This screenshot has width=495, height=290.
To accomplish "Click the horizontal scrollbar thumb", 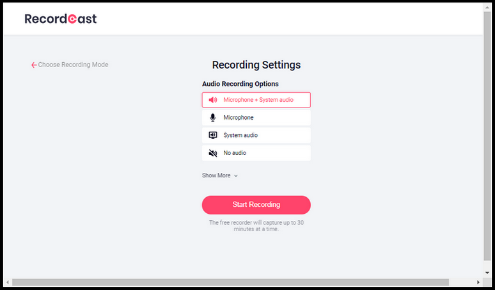I will click(x=230, y=282).
